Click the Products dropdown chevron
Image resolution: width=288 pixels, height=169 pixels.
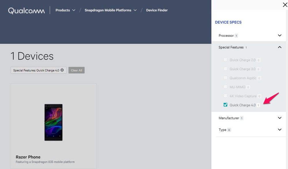(x=74, y=10)
